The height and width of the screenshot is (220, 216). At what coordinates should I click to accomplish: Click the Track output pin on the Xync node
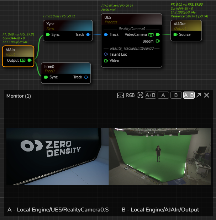tap(88, 35)
